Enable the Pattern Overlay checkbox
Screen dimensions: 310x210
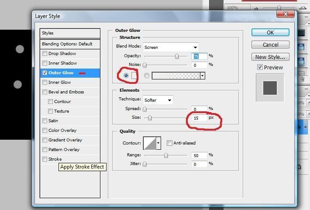coord(45,149)
